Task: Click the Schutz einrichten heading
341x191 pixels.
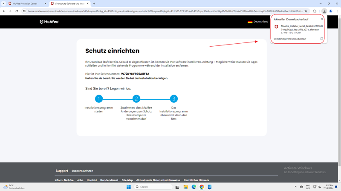Action: 112,51
